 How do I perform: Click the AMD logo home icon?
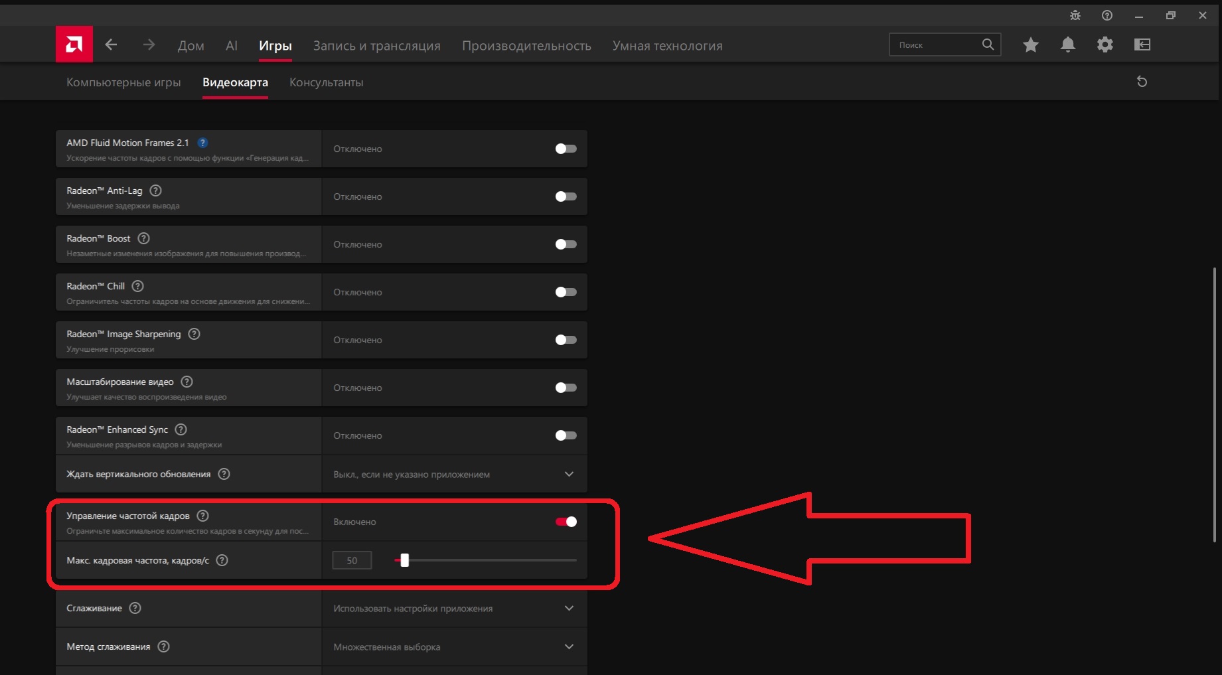[x=74, y=44]
